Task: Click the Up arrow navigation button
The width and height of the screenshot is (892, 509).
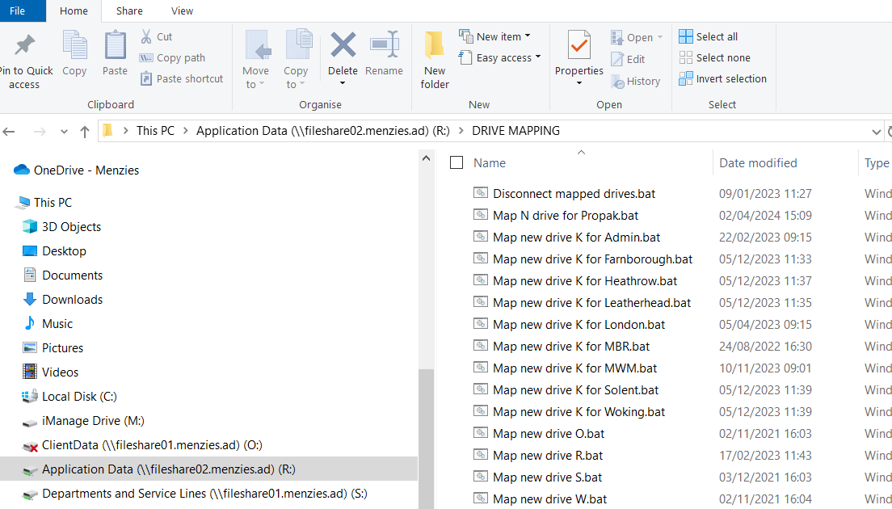Action: [x=85, y=131]
